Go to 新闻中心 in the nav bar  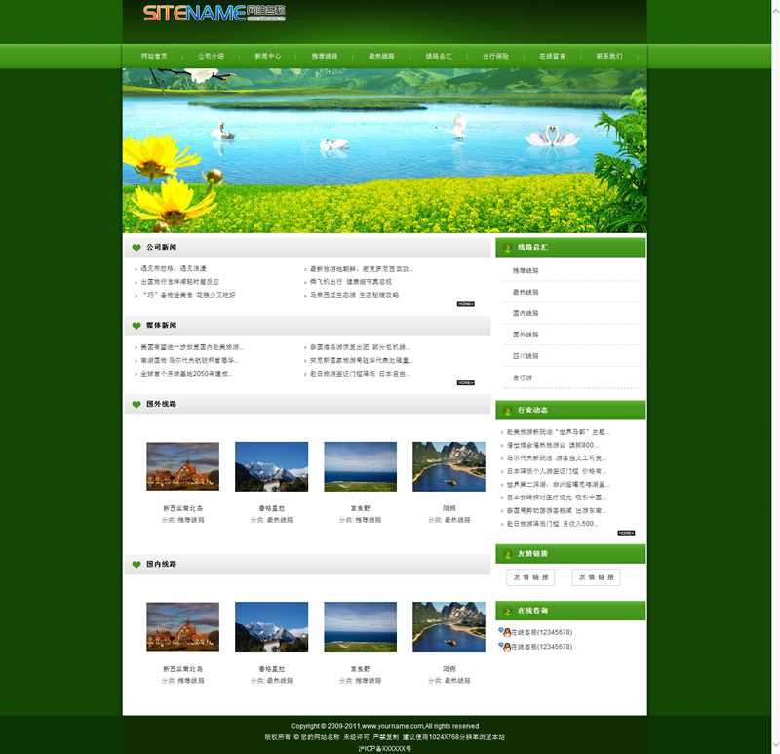pyautogui.click(x=267, y=57)
